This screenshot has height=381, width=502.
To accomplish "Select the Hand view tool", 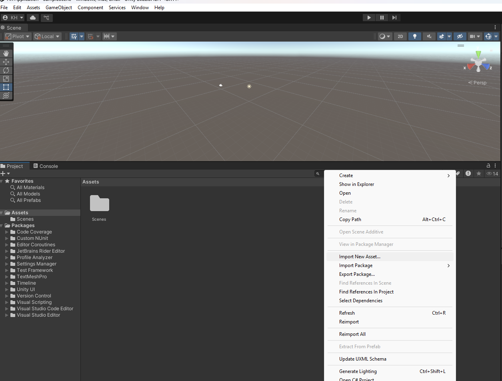I will [6, 54].
